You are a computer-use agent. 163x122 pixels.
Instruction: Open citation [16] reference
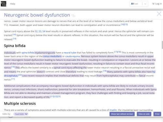tap(123, 24)
